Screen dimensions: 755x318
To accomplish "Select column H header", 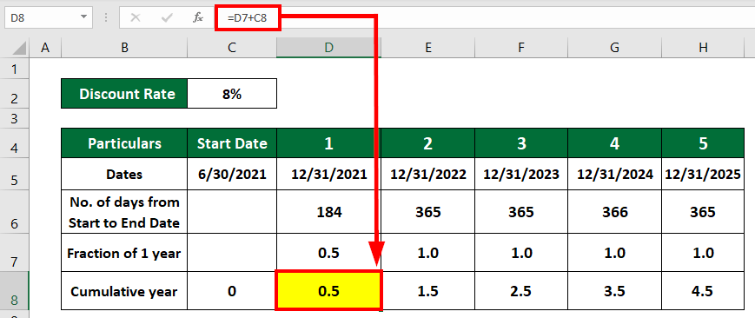I will (x=704, y=47).
